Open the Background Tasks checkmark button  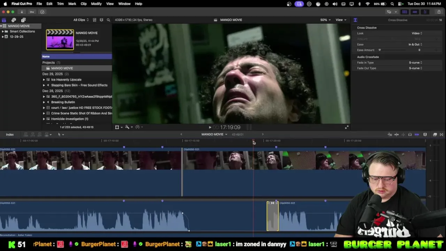coord(42,12)
